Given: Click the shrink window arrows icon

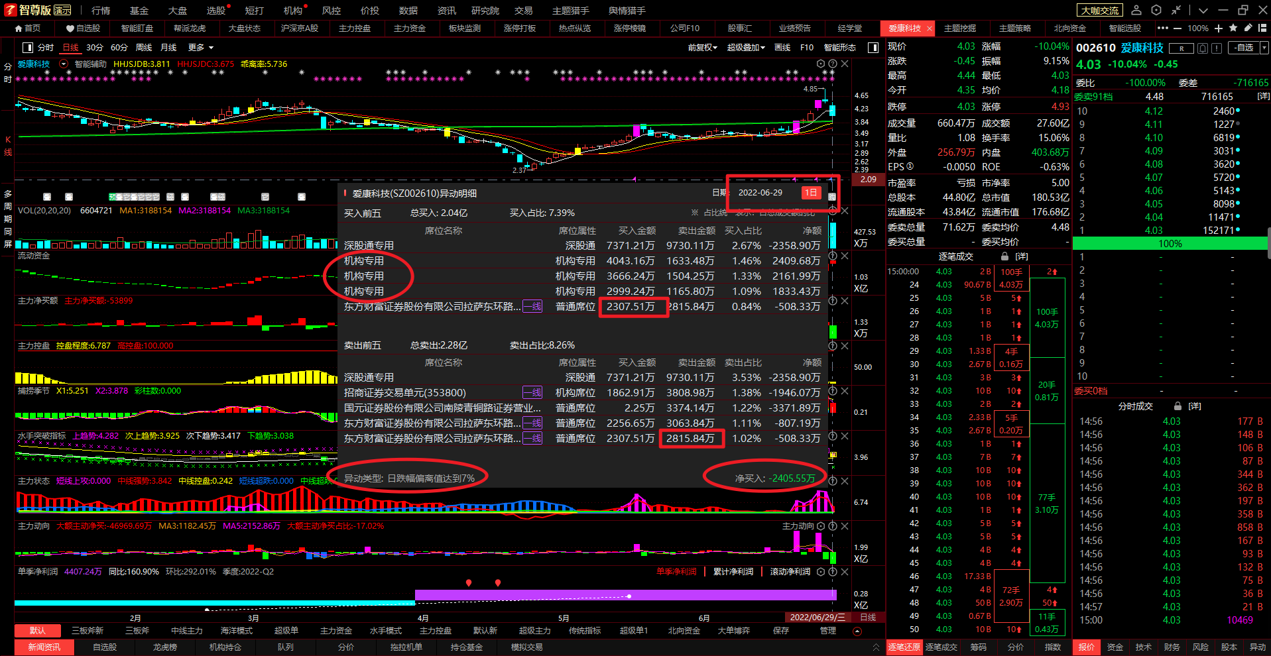Looking at the screenshot, I should [1176, 10].
